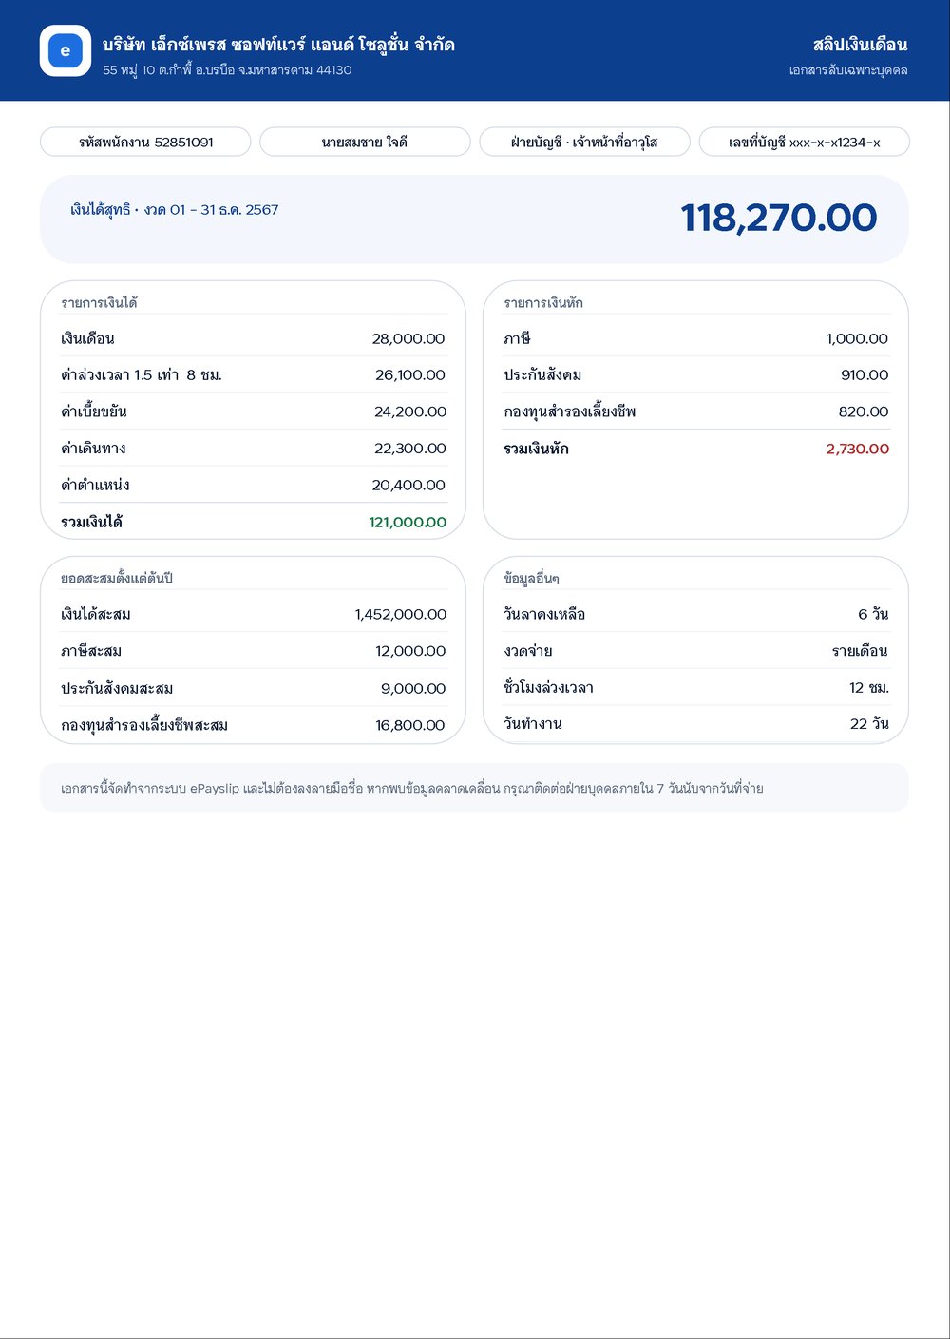Screen dimensions: 950x1339
Task: Select the ภาษี deduction 1,000.00
Action: click(x=857, y=338)
